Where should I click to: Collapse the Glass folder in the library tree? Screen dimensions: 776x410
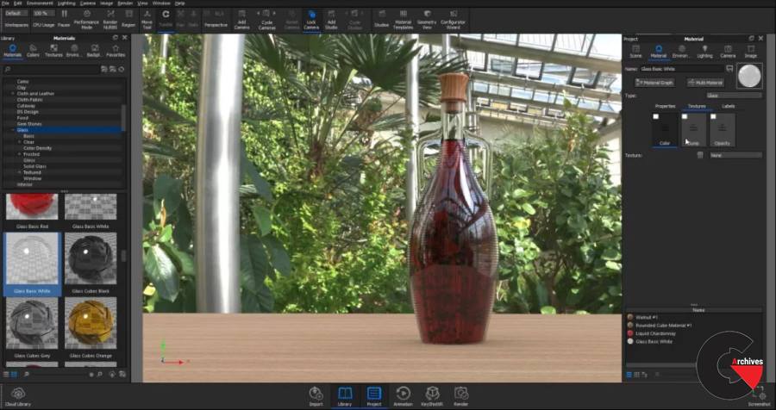[x=13, y=130]
